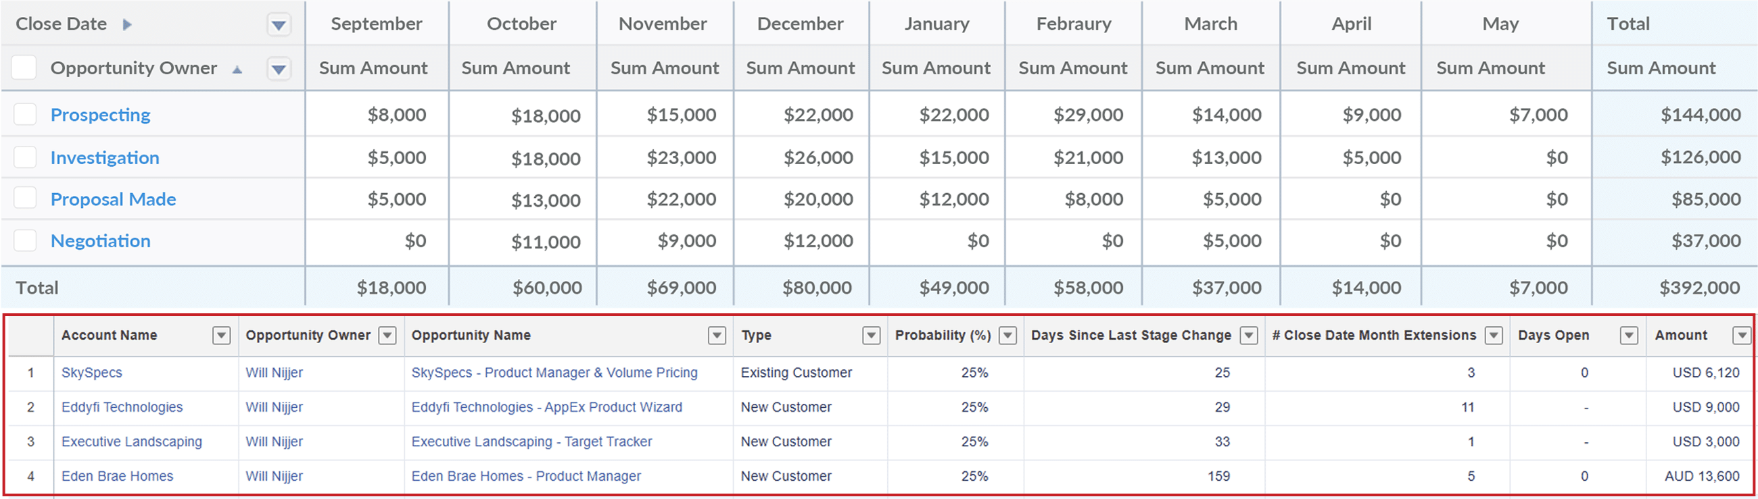Select the May column header
The height and width of the screenshot is (499, 1758).
tap(1500, 24)
